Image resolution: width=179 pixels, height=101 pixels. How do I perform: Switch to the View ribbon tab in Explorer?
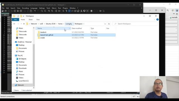[38, 20]
